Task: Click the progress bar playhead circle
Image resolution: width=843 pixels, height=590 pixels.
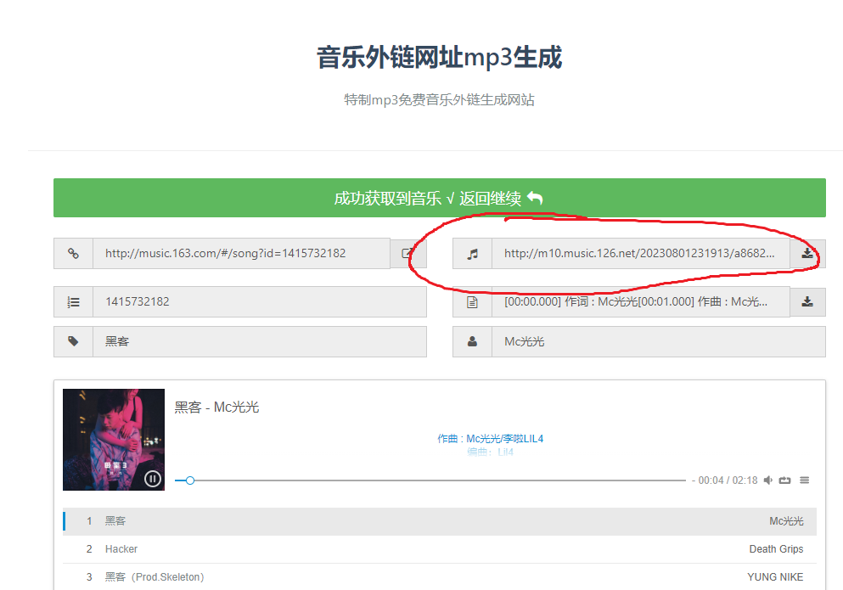Action: (190, 480)
